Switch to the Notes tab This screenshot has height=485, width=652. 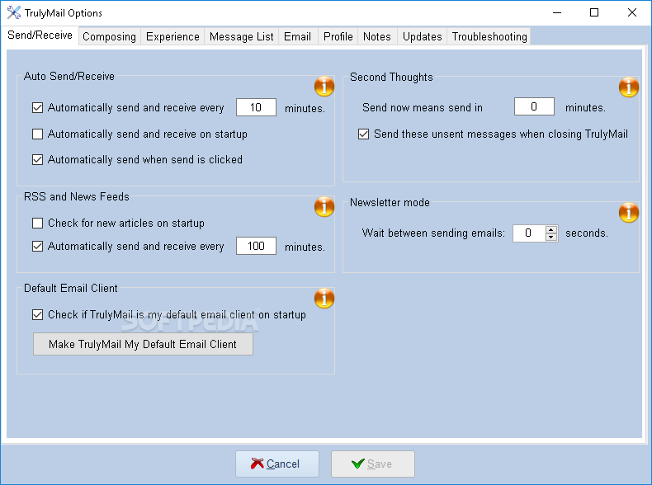pyautogui.click(x=377, y=36)
